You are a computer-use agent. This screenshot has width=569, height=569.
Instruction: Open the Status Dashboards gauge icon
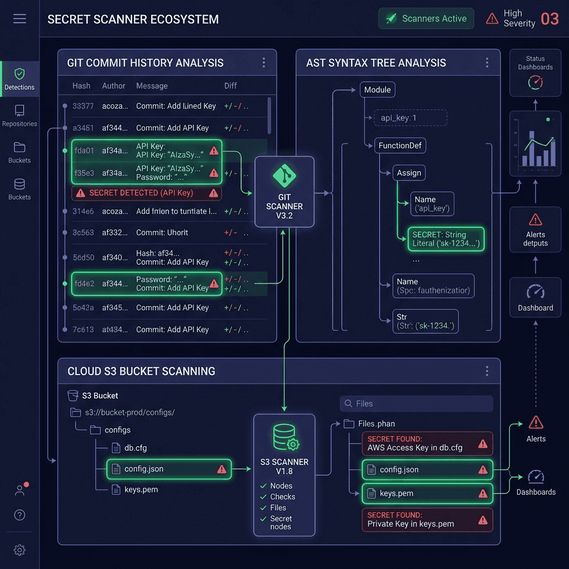[x=535, y=82]
